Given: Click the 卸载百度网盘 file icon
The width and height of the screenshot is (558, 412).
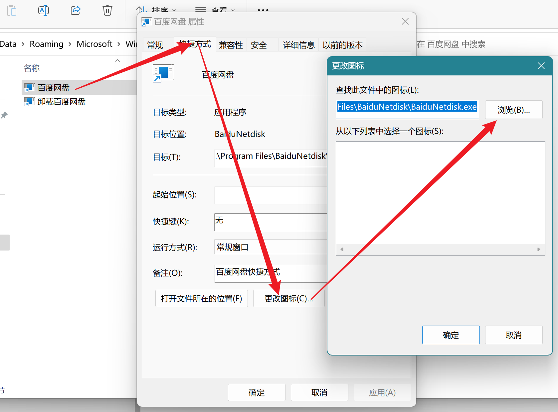Looking at the screenshot, I should (29, 101).
